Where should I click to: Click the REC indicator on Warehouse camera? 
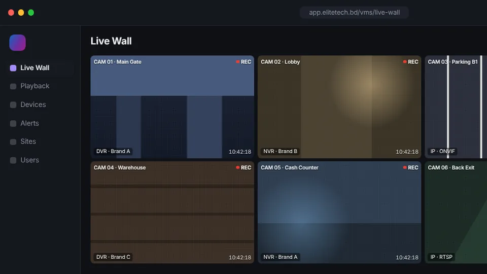pyautogui.click(x=243, y=167)
